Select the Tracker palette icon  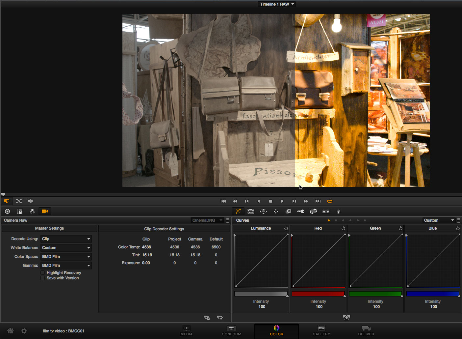click(276, 211)
